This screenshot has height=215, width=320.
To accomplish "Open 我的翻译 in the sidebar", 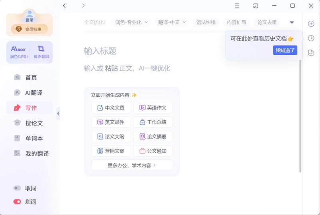I will pos(29,153).
